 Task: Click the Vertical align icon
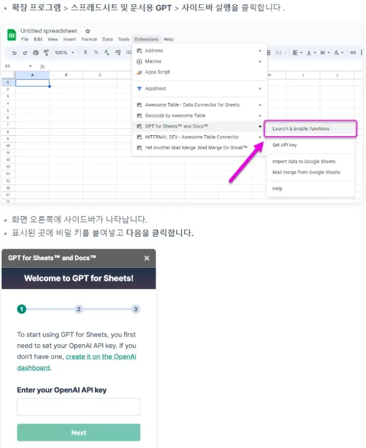click(309, 53)
